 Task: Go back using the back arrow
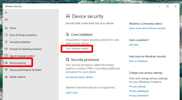tap(6, 13)
